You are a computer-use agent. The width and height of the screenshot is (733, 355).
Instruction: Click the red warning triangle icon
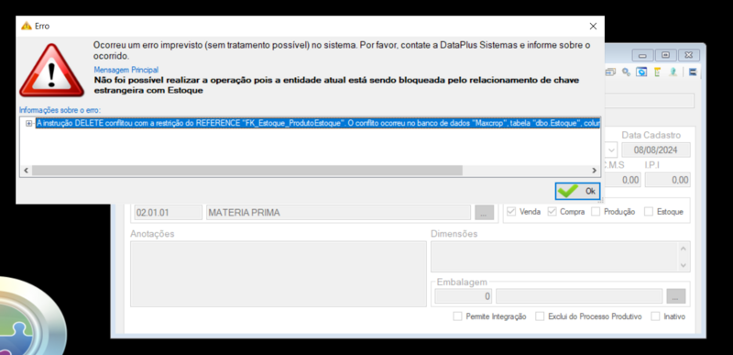pyautogui.click(x=51, y=70)
